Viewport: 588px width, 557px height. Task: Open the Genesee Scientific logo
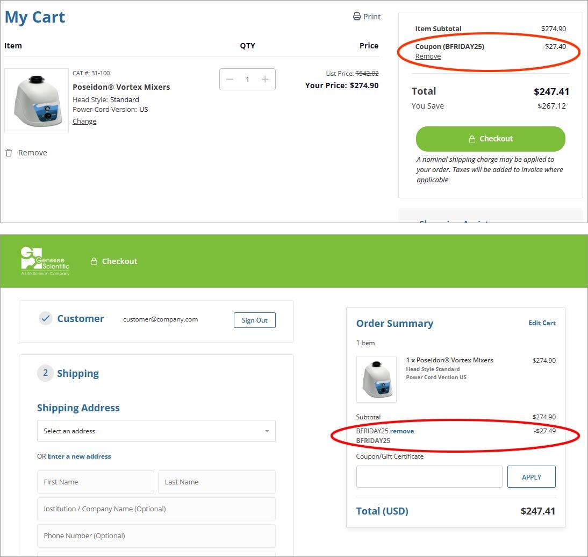[45, 261]
